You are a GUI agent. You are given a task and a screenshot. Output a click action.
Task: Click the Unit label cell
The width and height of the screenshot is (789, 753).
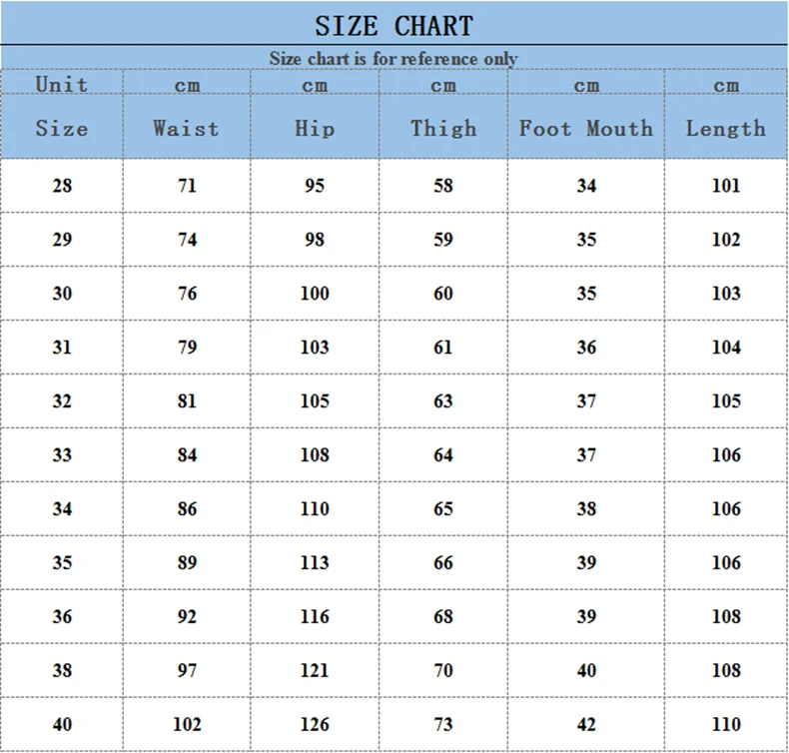tap(62, 84)
